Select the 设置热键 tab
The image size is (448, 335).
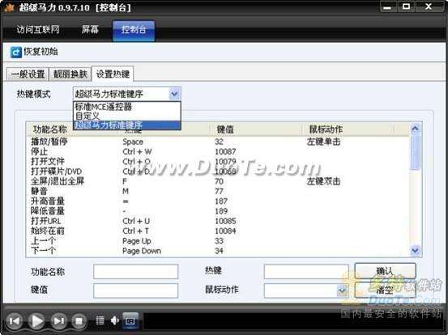point(113,74)
